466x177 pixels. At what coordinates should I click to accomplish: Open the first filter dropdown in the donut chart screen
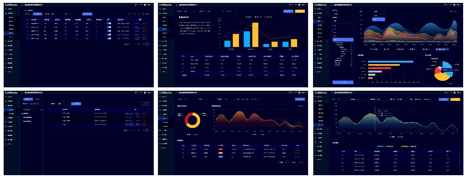[x=189, y=99]
